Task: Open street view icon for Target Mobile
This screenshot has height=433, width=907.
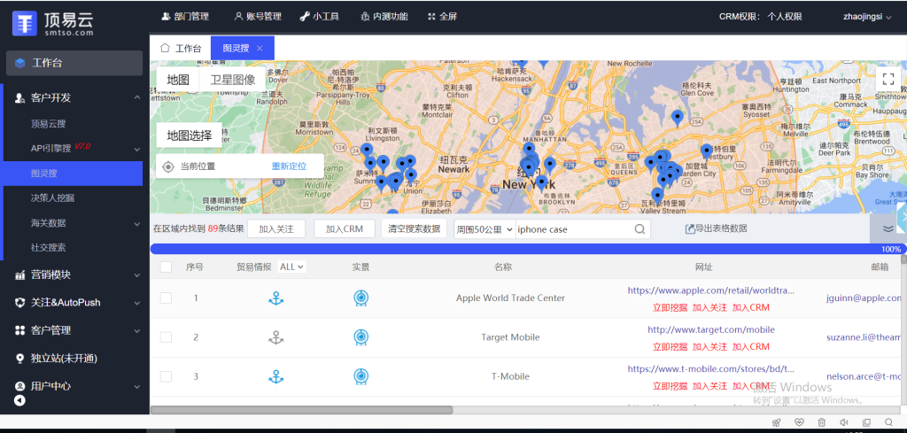Action: pyautogui.click(x=360, y=337)
